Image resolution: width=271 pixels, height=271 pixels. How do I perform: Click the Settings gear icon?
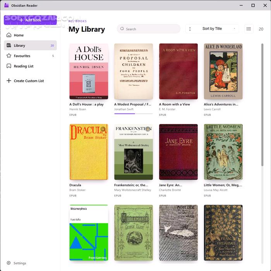click(x=9, y=263)
